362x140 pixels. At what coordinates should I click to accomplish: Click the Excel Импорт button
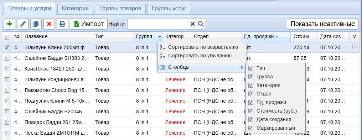click(x=89, y=24)
